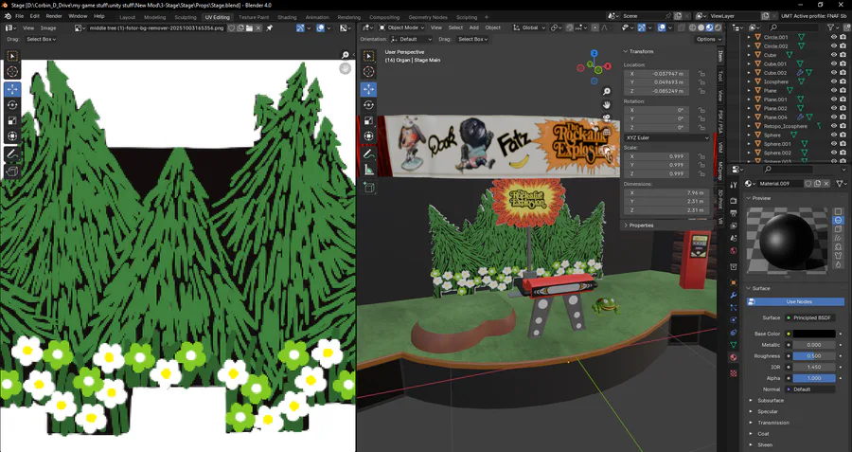Image resolution: width=852 pixels, height=452 pixels.
Task: Click the pan hand icon in the 3D viewport
Action: point(607,104)
